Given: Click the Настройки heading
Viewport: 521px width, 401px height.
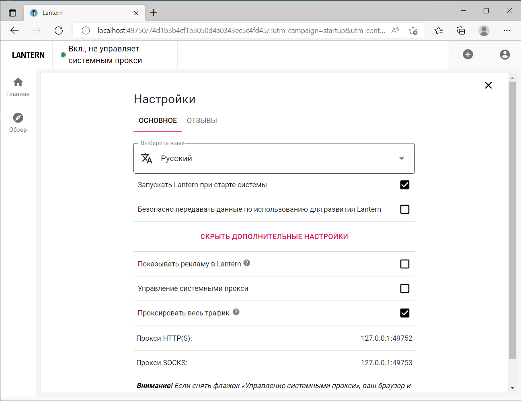Looking at the screenshot, I should pyautogui.click(x=165, y=99).
